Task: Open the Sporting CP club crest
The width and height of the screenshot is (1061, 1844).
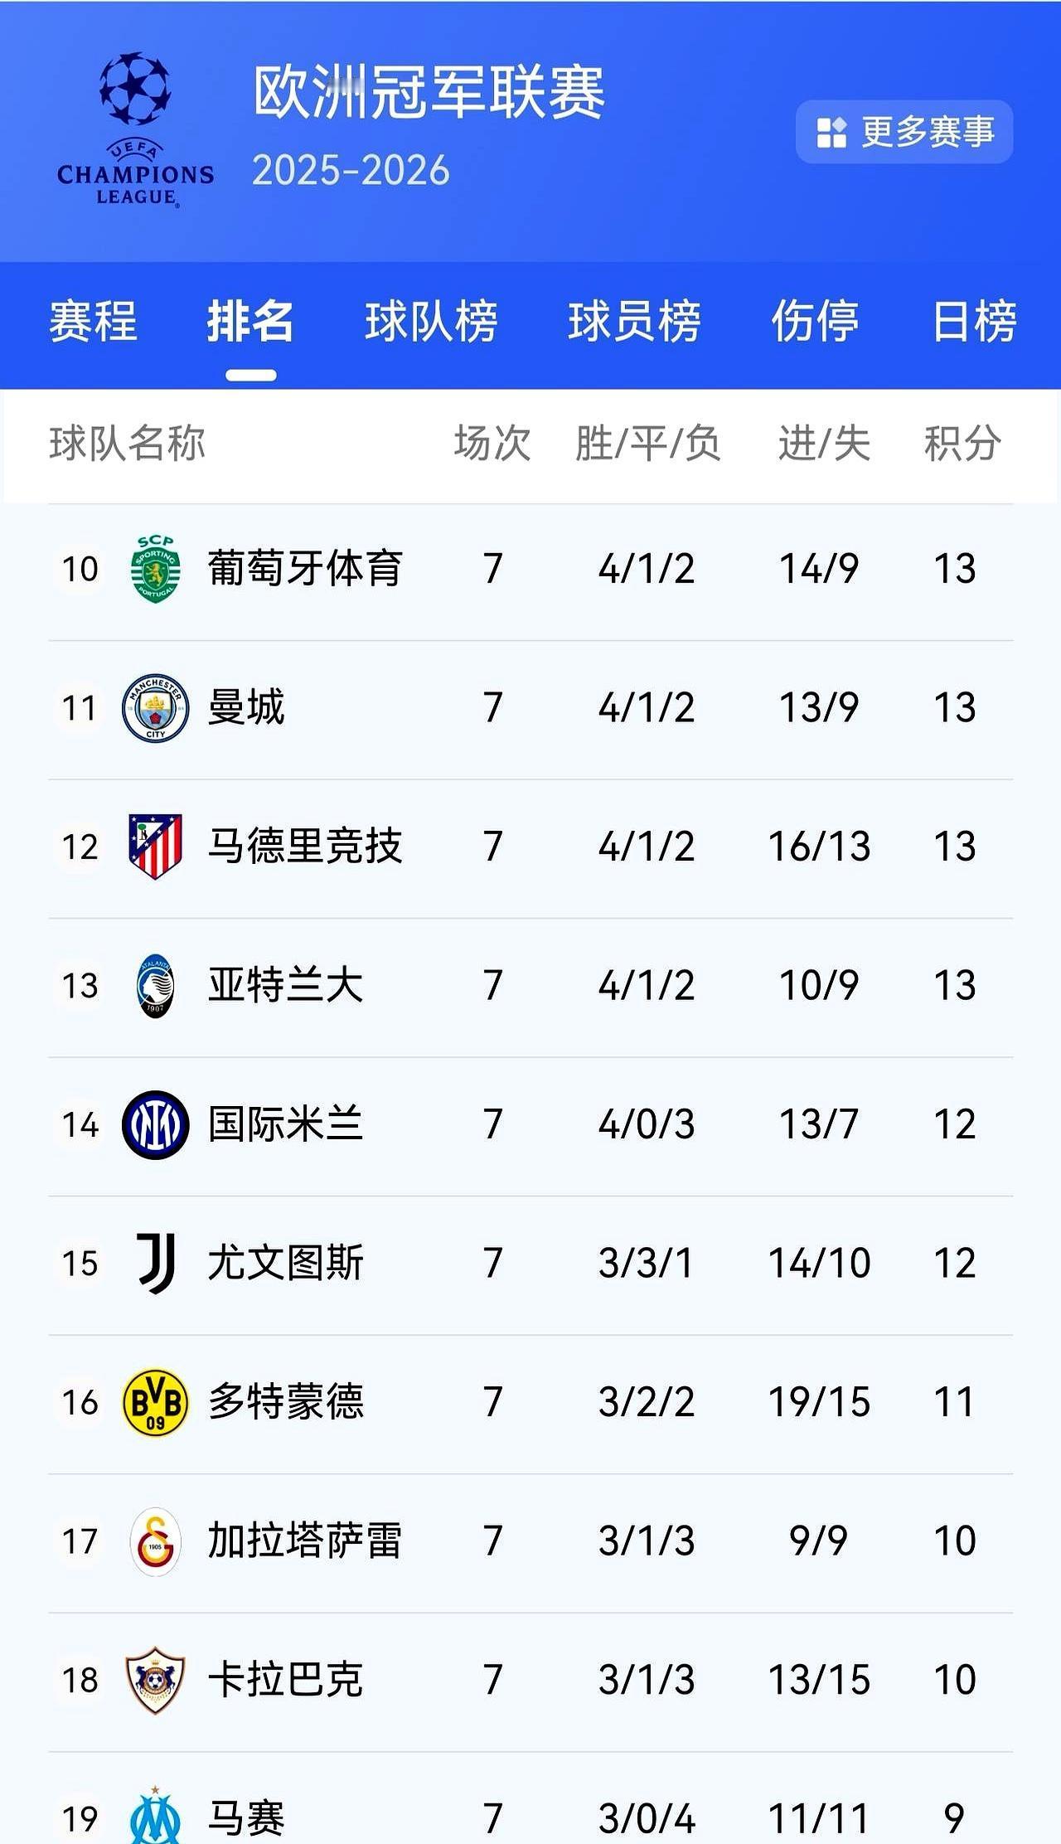Action: point(156,569)
